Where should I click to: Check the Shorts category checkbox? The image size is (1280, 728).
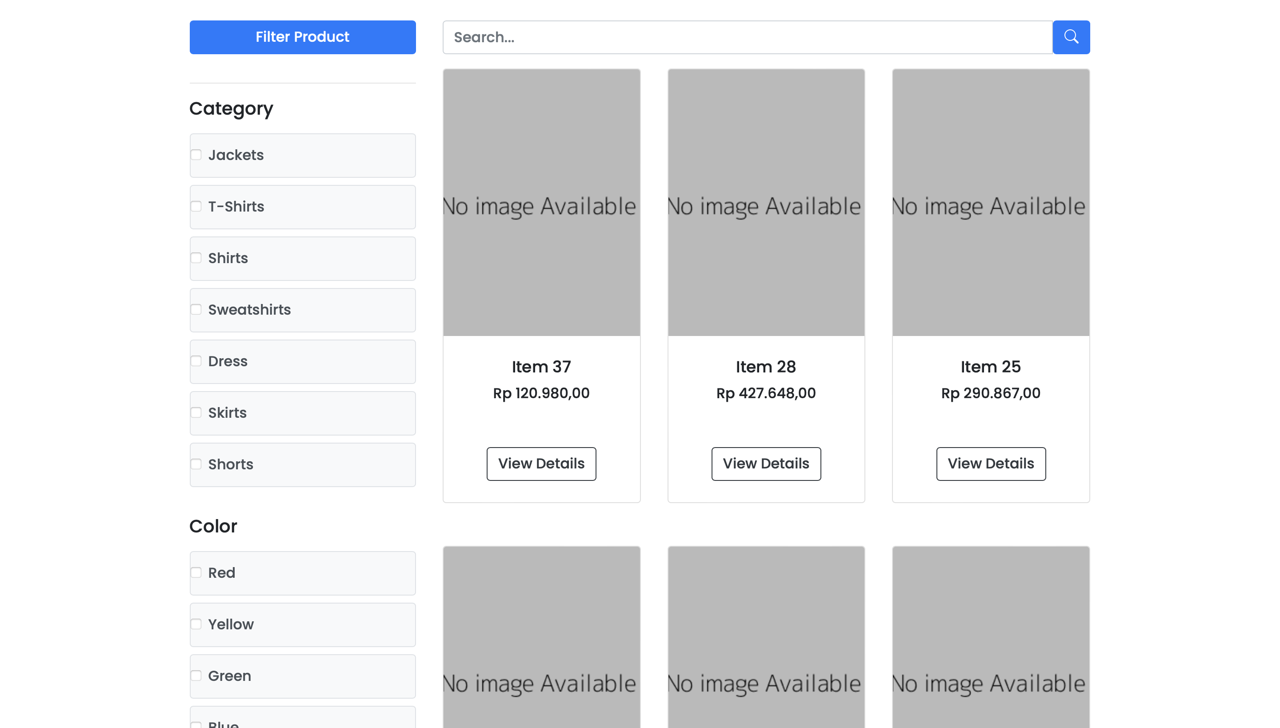(x=196, y=464)
